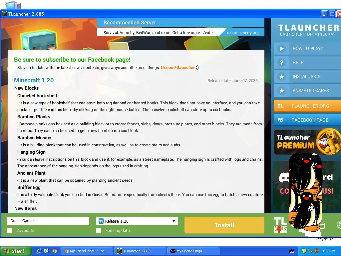Click the on-screen keyboard tray icon
Screen dimensions: 341x256
point(292,251)
